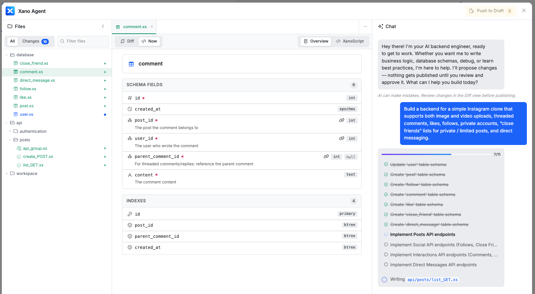Select the comment.xs editor tab
This screenshot has width=535, height=294.
(x=135, y=27)
